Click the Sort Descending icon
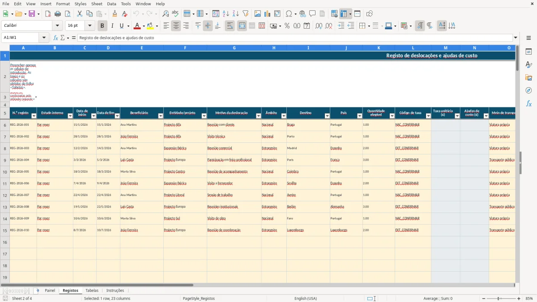 point(236,14)
